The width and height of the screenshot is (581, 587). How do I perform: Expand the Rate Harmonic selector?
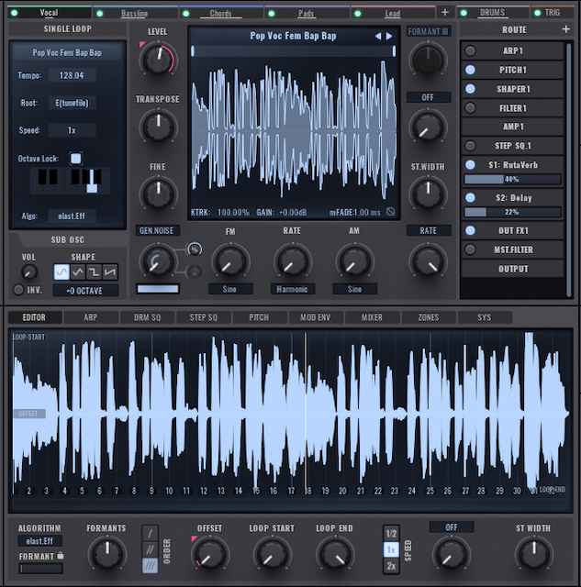coord(292,289)
